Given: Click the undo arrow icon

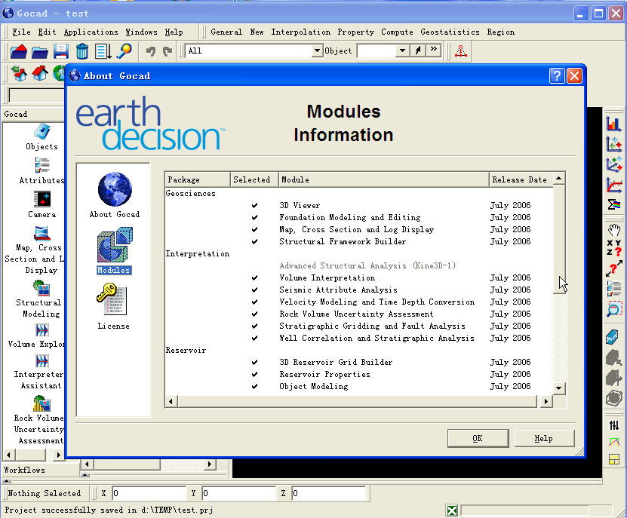Looking at the screenshot, I should [151, 51].
